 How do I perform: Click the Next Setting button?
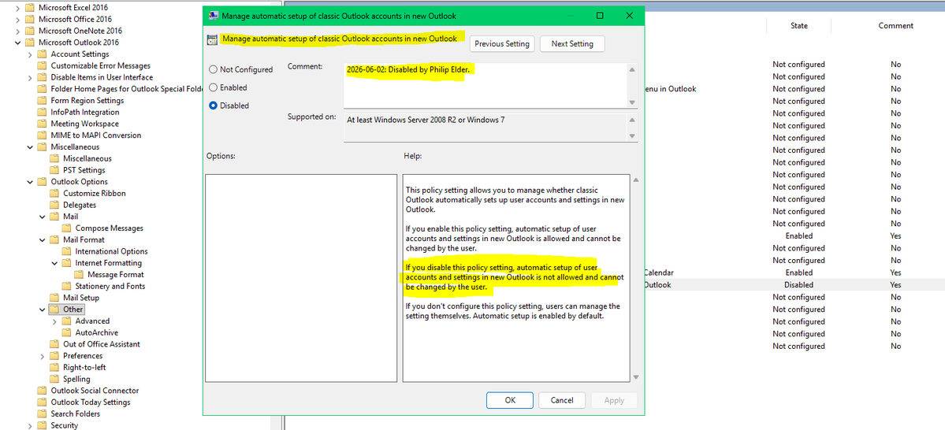572,43
